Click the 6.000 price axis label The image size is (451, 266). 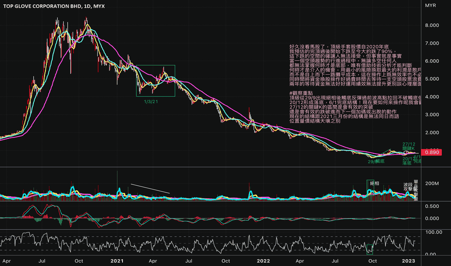click(x=432, y=61)
